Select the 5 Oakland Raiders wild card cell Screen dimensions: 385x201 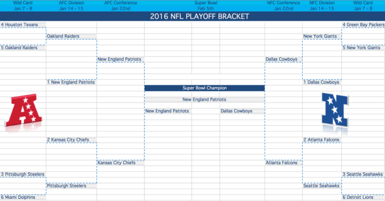click(23, 48)
